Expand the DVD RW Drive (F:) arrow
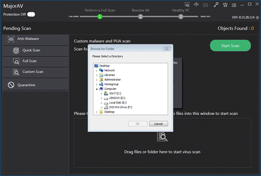 point(102,107)
